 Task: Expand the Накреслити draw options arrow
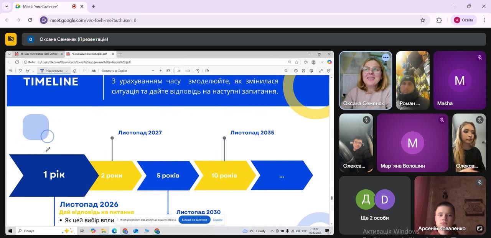click(67, 71)
